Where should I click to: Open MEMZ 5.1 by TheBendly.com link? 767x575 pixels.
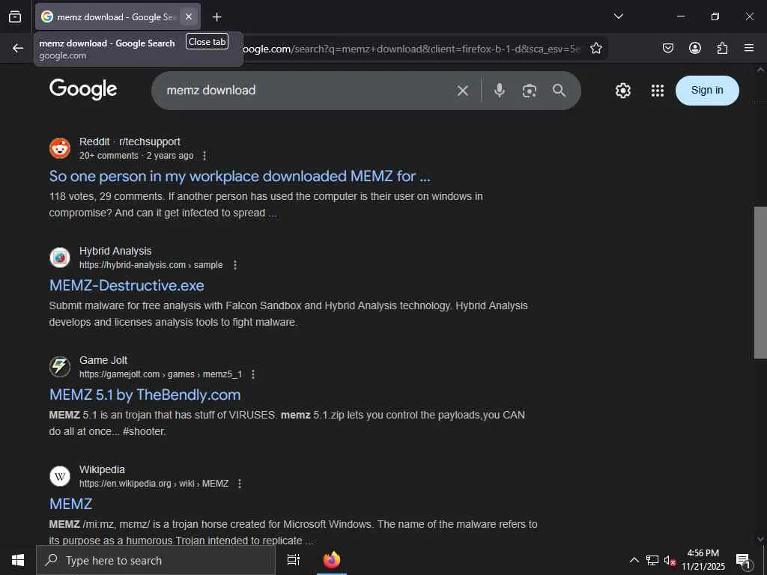pos(145,395)
